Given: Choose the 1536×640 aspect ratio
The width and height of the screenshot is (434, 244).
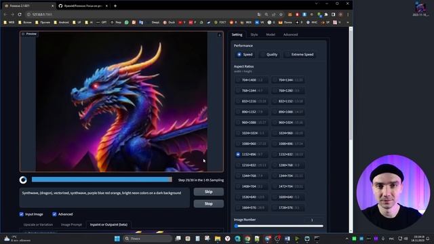Looking at the screenshot, I should (x=252, y=197).
